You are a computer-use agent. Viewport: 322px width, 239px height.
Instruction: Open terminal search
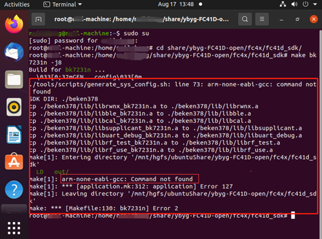click(x=245, y=19)
